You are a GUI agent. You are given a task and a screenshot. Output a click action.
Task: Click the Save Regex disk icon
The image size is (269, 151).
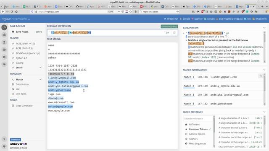(x=13, y=32)
